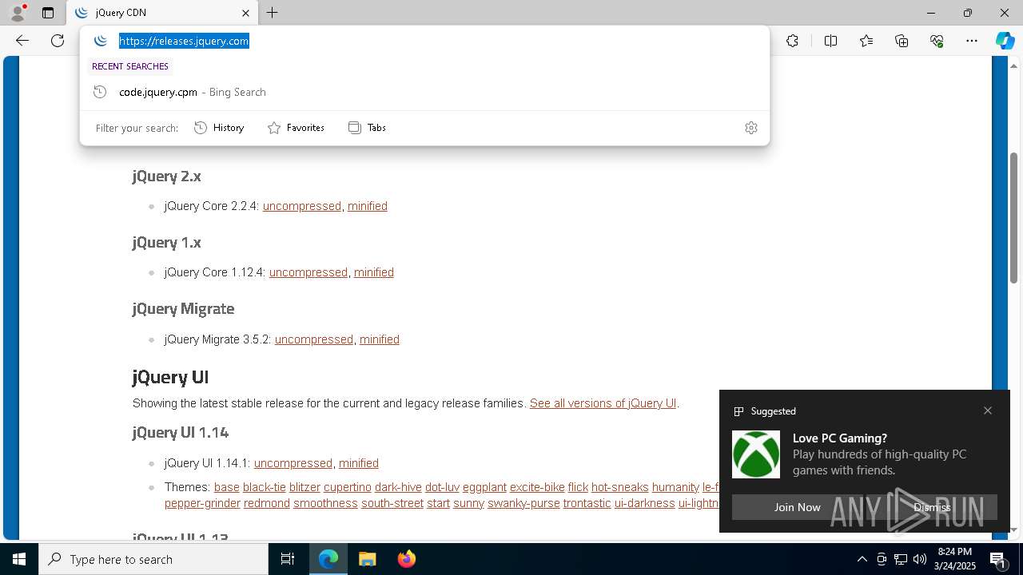Open Windows Start menu
The height and width of the screenshot is (575, 1023).
19,559
